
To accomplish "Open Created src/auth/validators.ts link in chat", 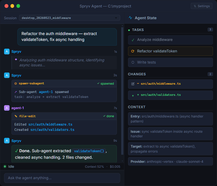I will click(52, 130).
